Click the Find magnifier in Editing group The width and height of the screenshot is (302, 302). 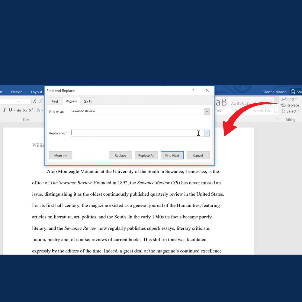[284, 99]
